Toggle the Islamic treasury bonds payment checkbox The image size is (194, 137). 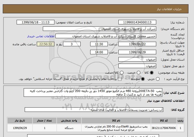[120, 79]
